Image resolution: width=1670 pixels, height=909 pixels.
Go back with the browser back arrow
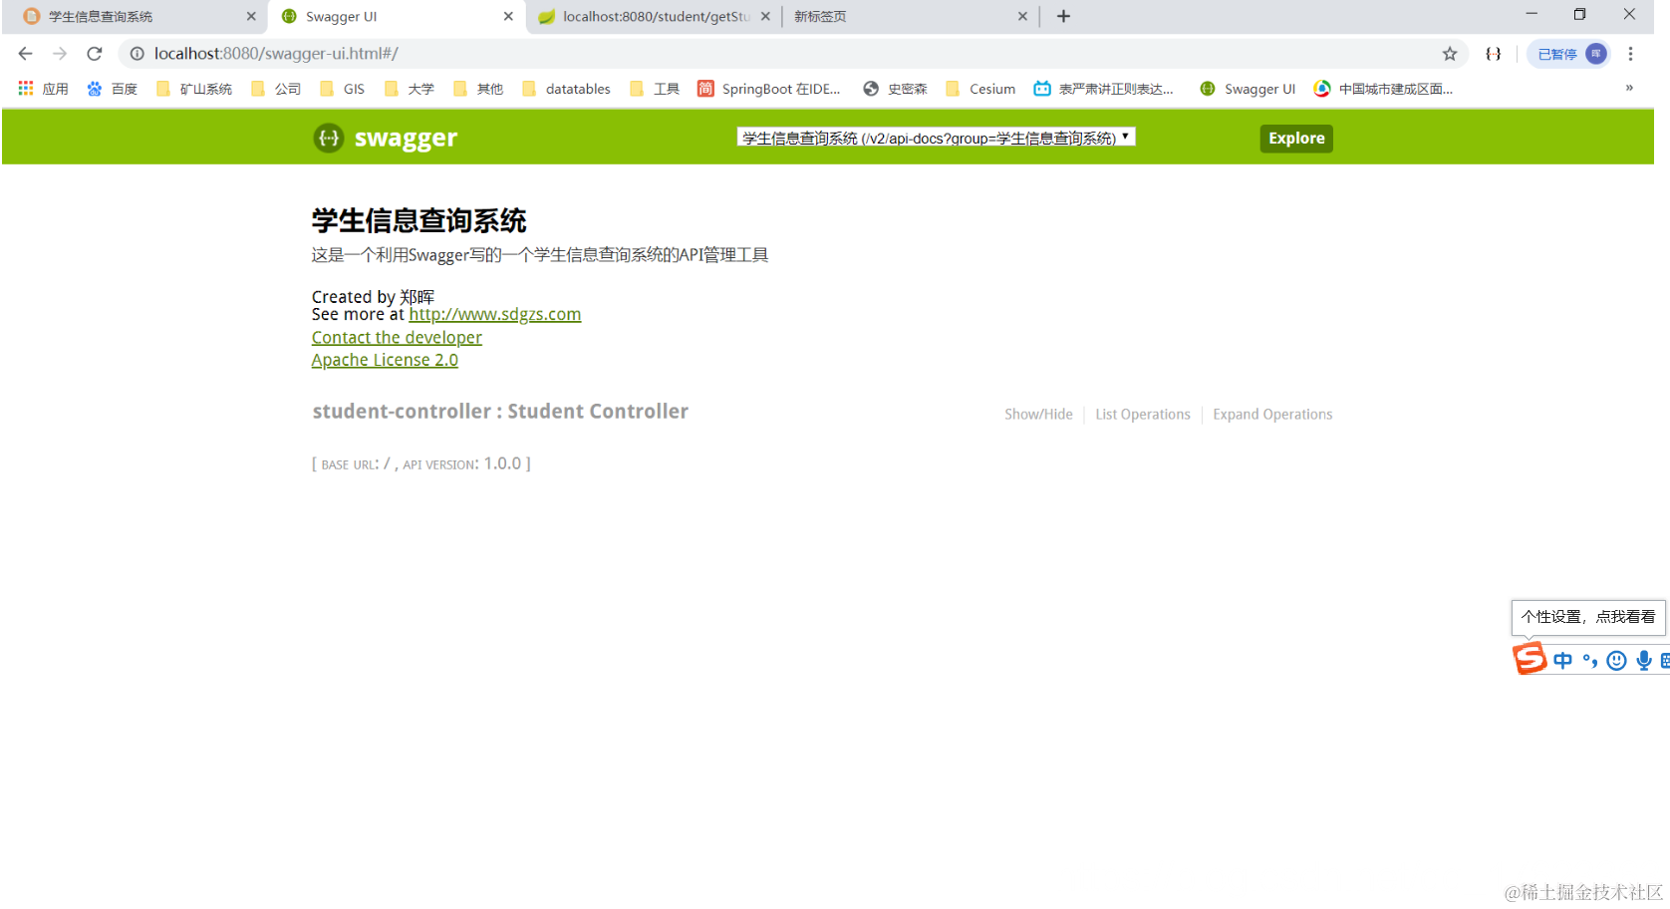click(26, 54)
